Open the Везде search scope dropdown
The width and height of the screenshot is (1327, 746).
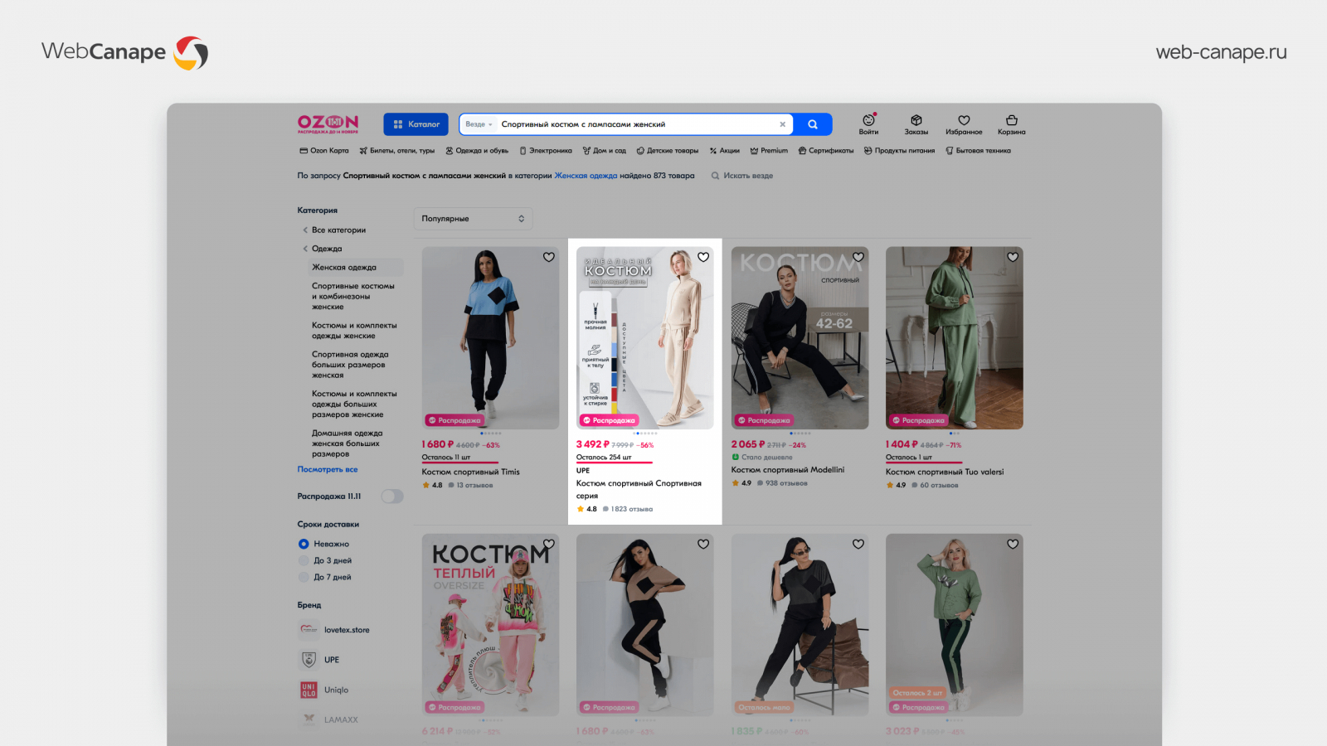coord(479,124)
